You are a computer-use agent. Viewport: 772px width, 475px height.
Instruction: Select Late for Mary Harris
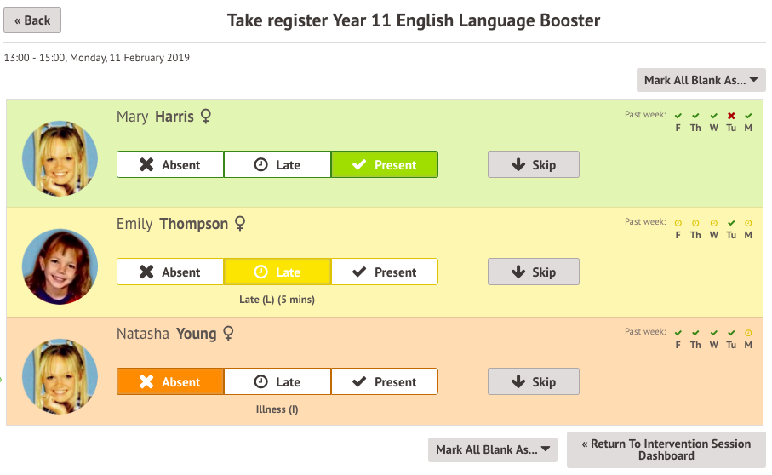277,165
